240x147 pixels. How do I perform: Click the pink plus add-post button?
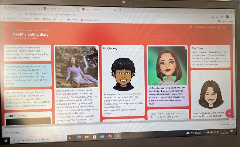click(x=229, y=113)
